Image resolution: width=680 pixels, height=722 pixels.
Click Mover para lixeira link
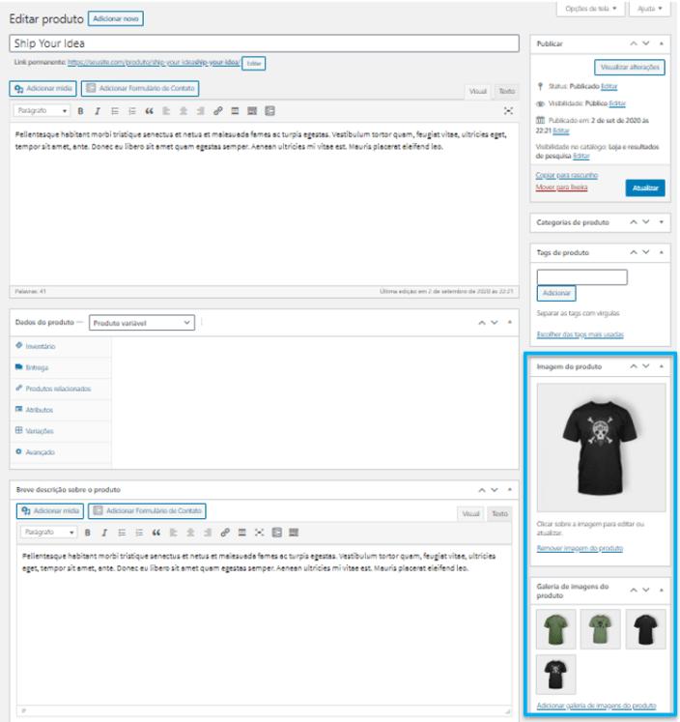click(x=561, y=188)
